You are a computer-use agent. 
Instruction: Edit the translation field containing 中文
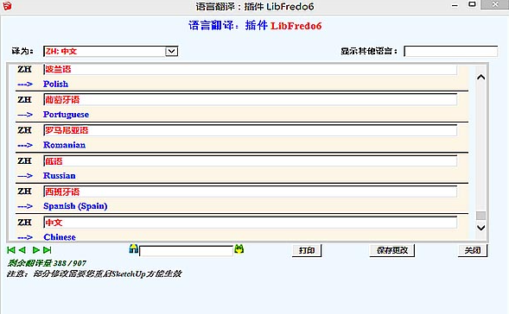[x=251, y=223]
